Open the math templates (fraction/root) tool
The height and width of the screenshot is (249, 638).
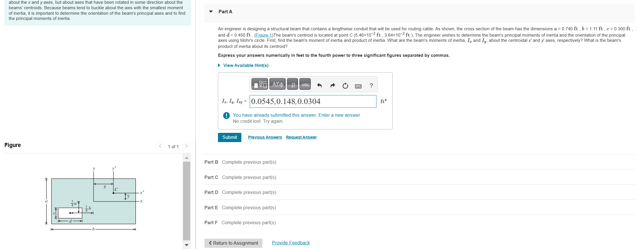[x=260, y=84]
